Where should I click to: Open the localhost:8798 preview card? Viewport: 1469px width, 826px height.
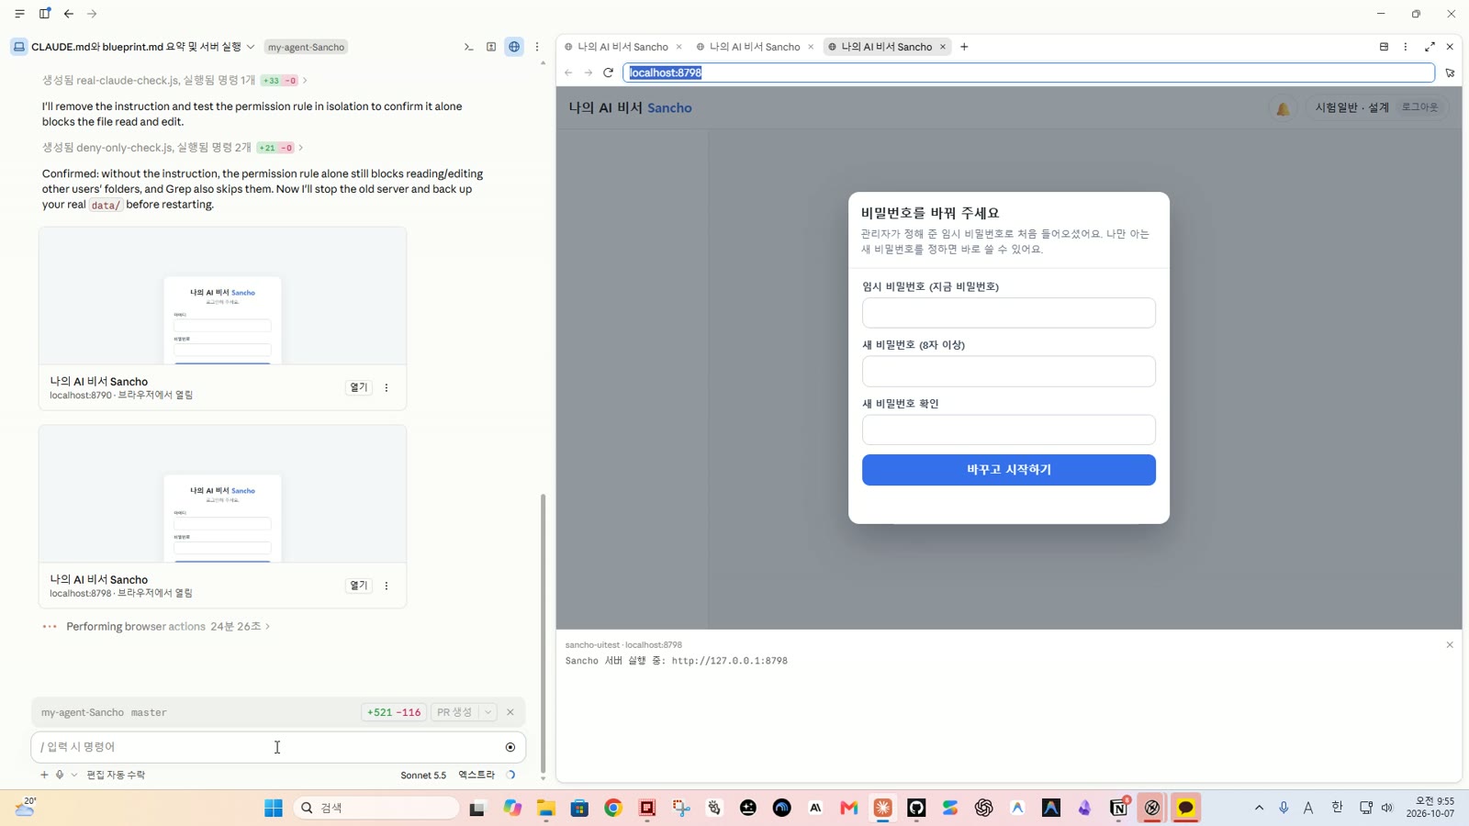[x=358, y=586]
